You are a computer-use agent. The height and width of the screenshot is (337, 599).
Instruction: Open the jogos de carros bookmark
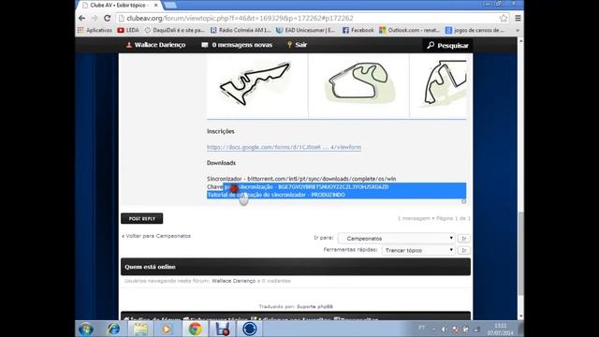[x=475, y=30]
